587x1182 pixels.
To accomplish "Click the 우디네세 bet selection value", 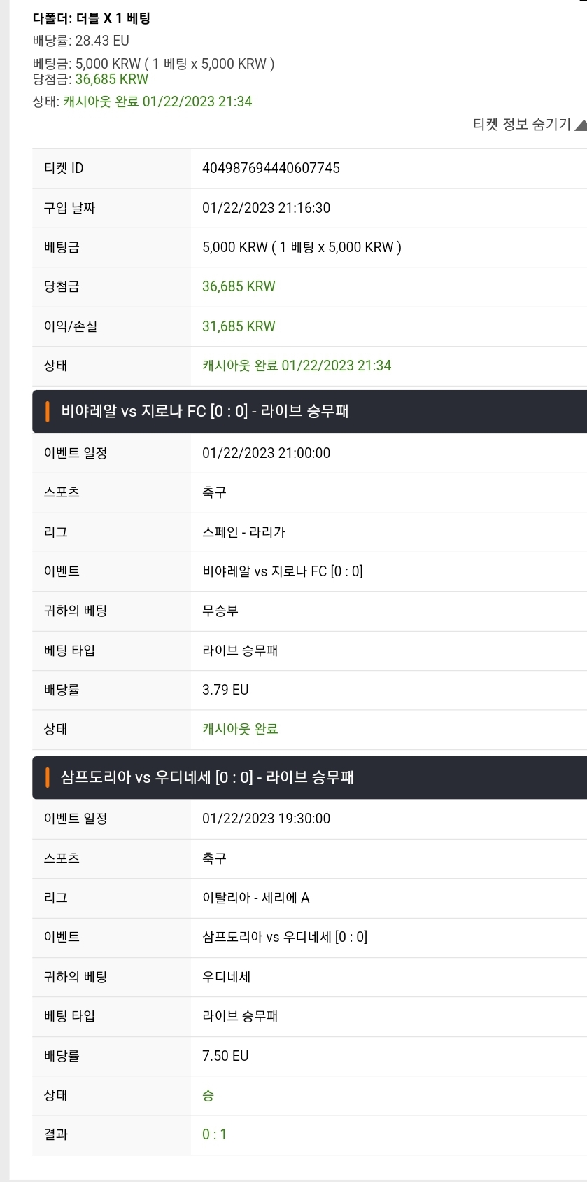I will (226, 977).
